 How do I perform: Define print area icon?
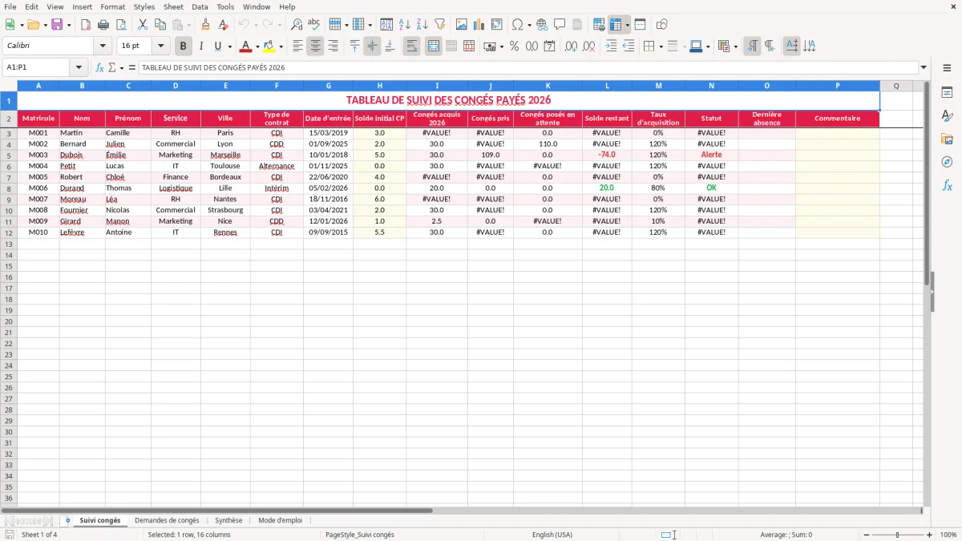click(x=599, y=25)
